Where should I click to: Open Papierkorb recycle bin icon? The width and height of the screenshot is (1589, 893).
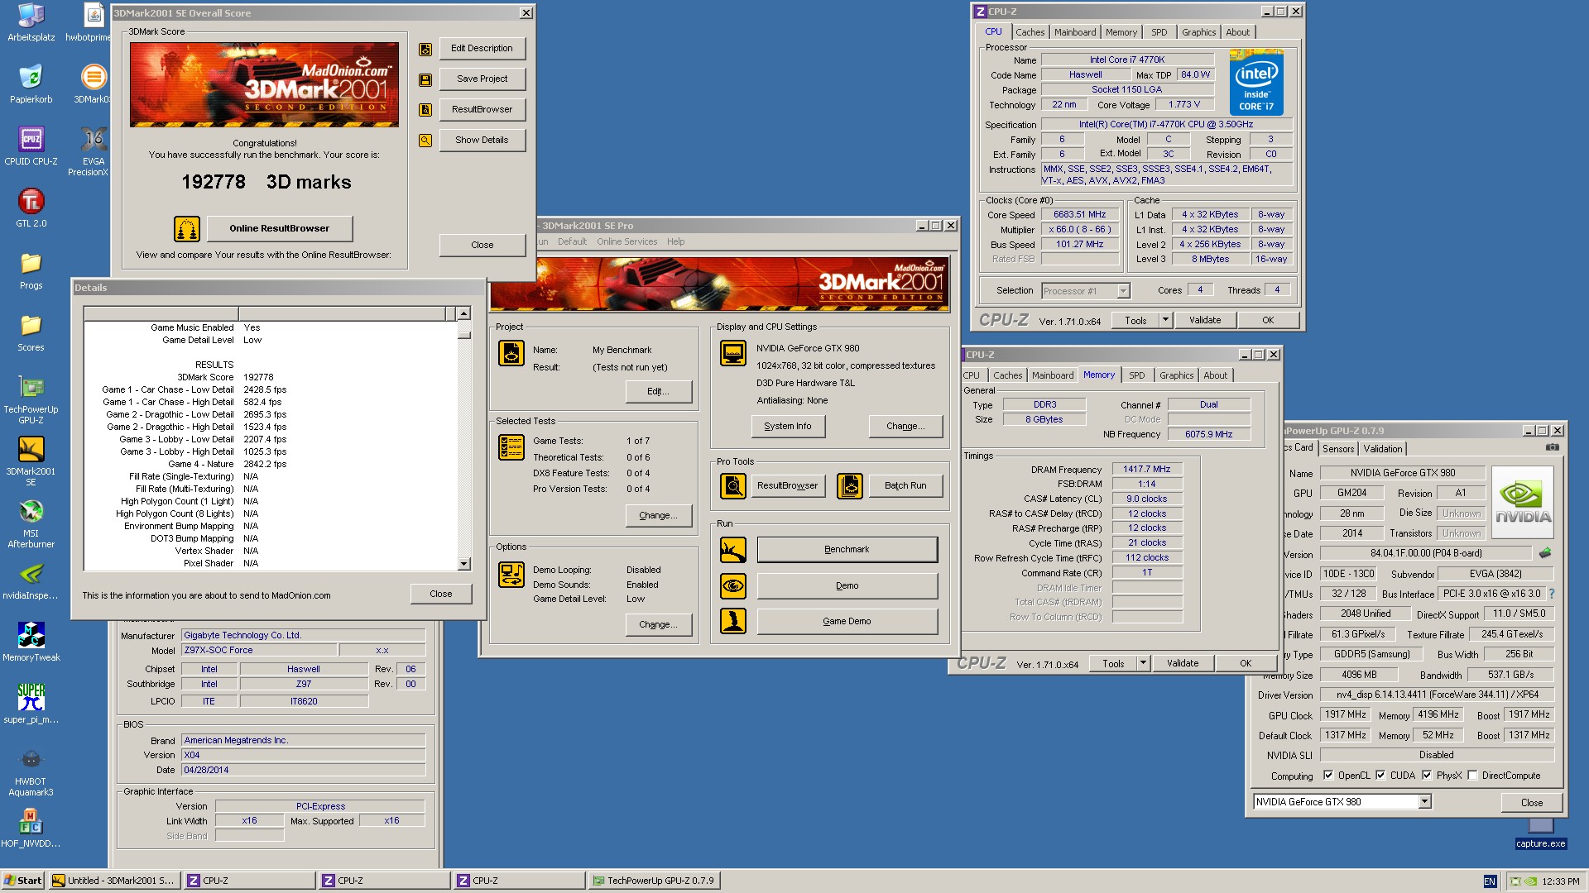pyautogui.click(x=31, y=84)
